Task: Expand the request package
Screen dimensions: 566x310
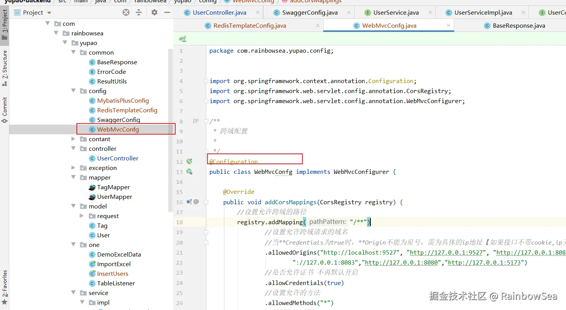Action: click(x=81, y=216)
